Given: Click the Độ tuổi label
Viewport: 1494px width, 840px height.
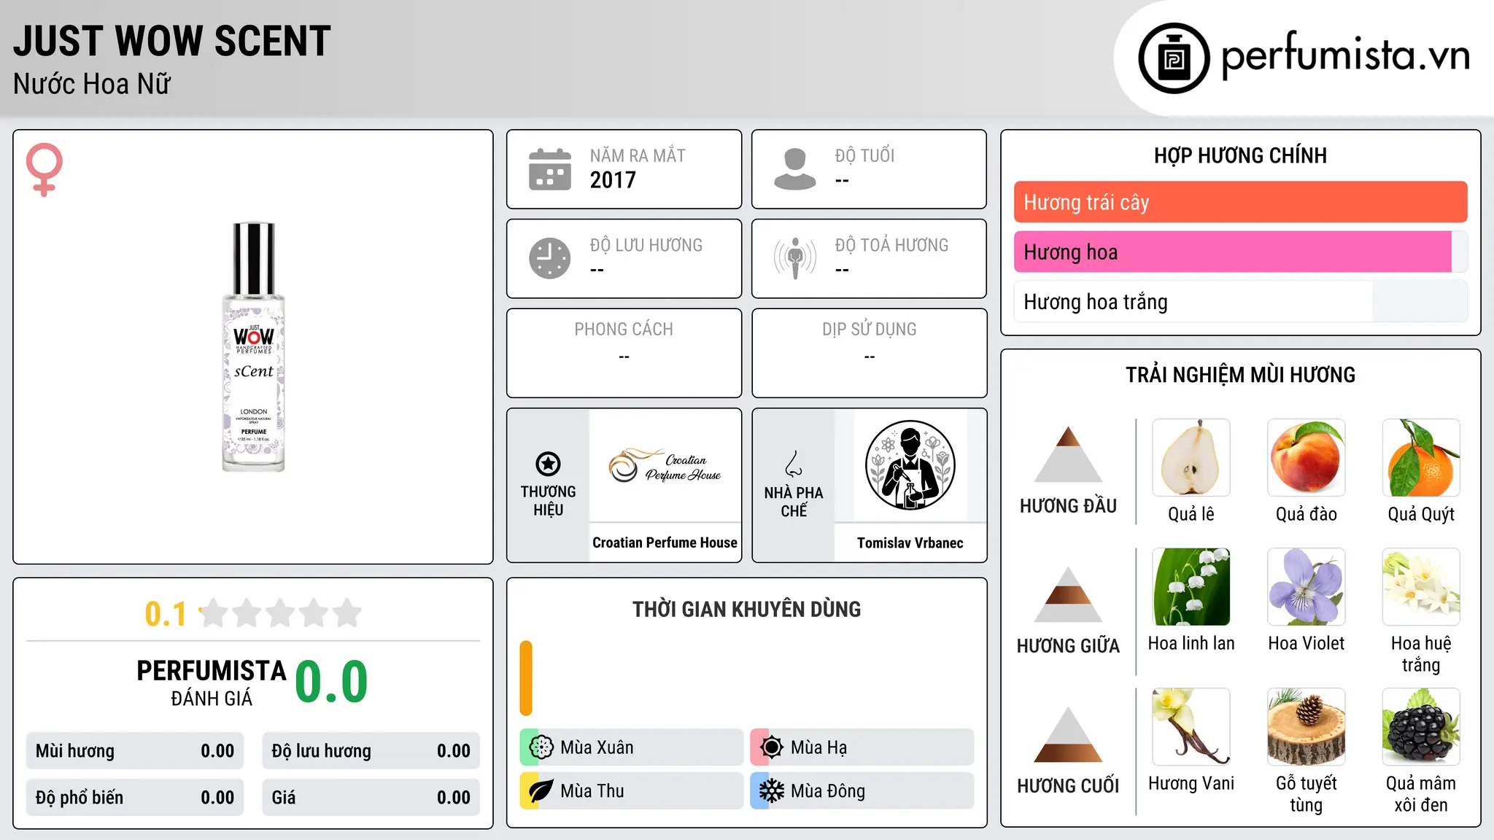Looking at the screenshot, I should [x=864, y=155].
